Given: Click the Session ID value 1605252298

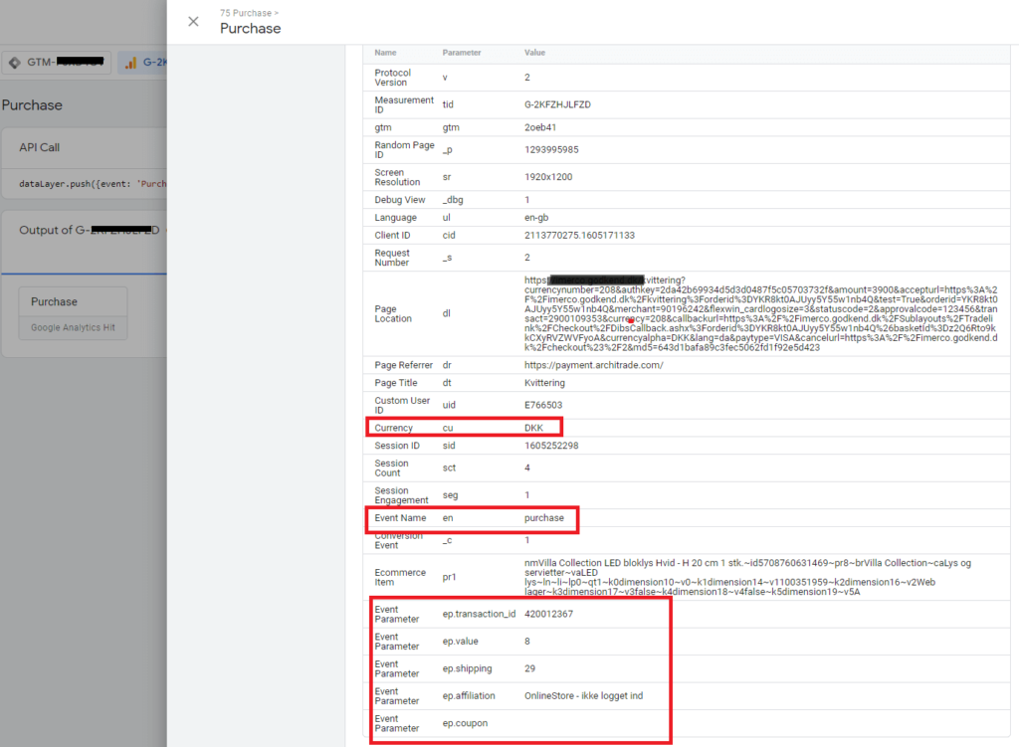Looking at the screenshot, I should 551,446.
